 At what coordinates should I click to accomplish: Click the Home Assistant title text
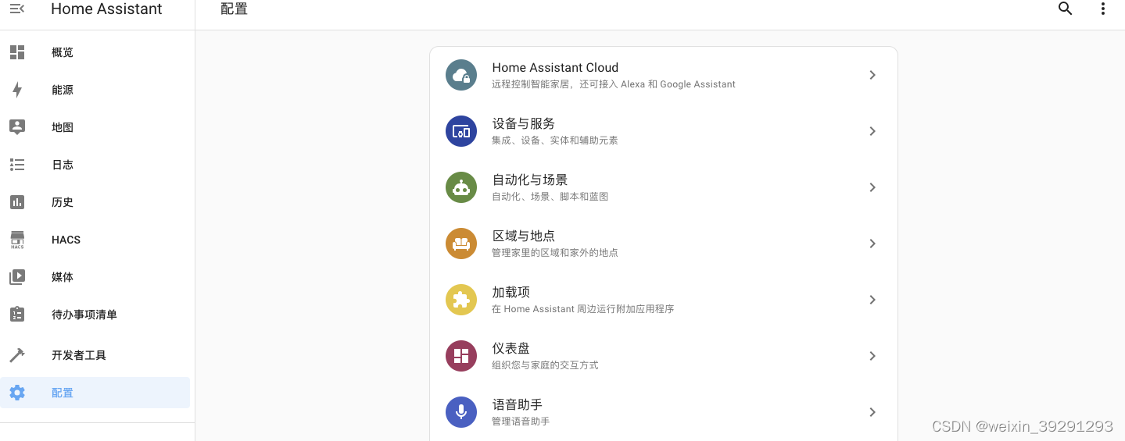tap(106, 9)
